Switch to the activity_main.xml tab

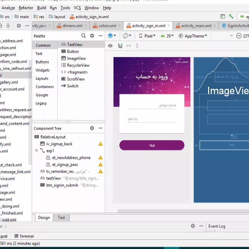pos(196,26)
